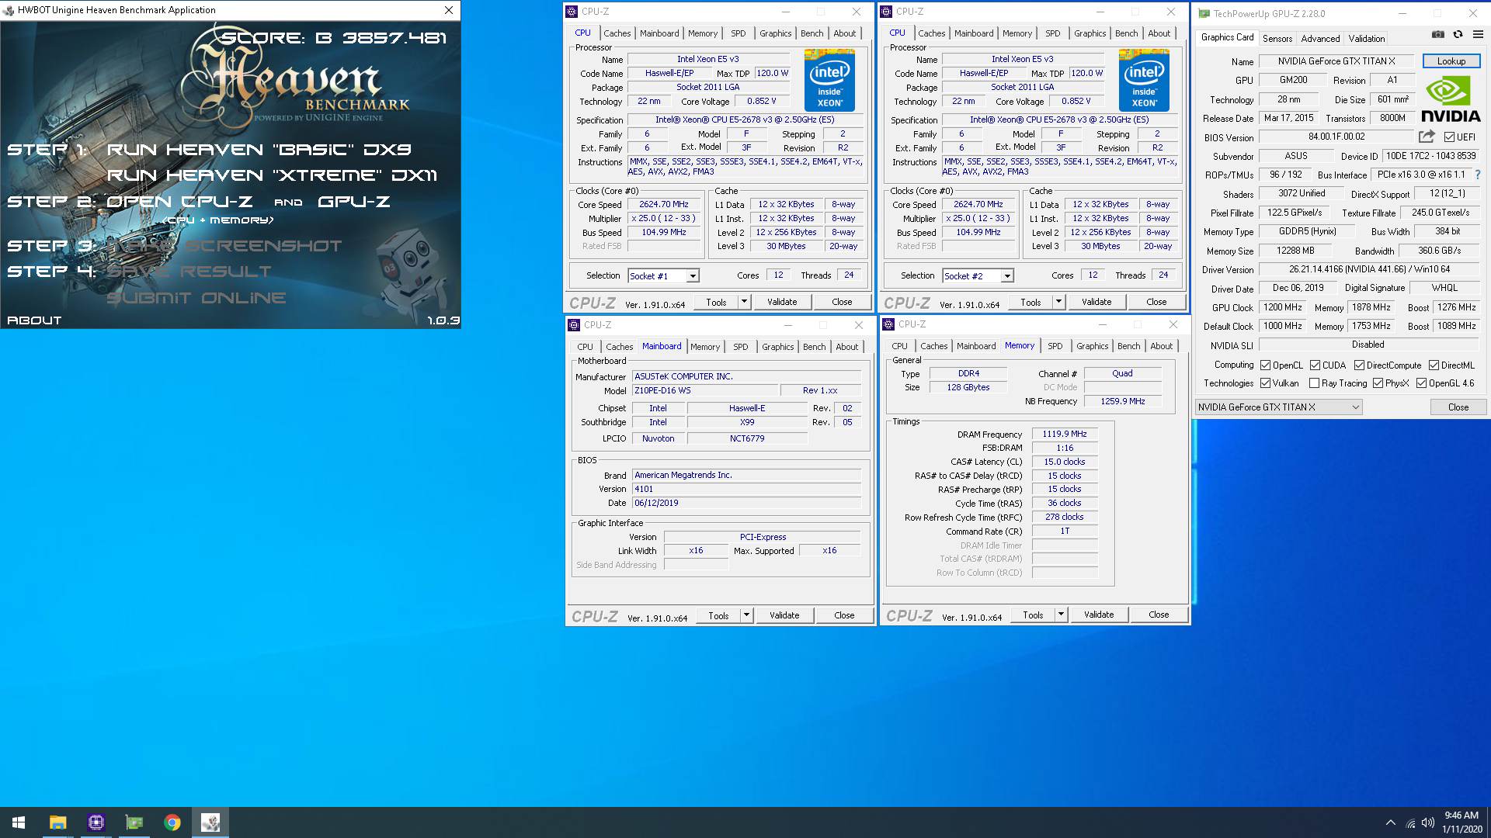This screenshot has width=1491, height=838.
Task: Click Close button in Mainboard CPU-Z window
Action: (844, 615)
